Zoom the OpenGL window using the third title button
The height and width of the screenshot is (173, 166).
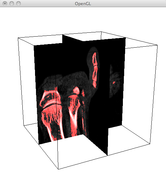tap(18, 4)
